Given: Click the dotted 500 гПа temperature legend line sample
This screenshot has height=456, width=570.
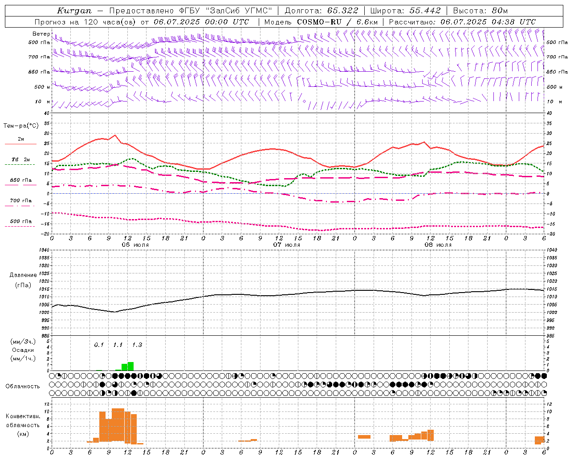Looking at the screenshot, I should pos(20,226).
